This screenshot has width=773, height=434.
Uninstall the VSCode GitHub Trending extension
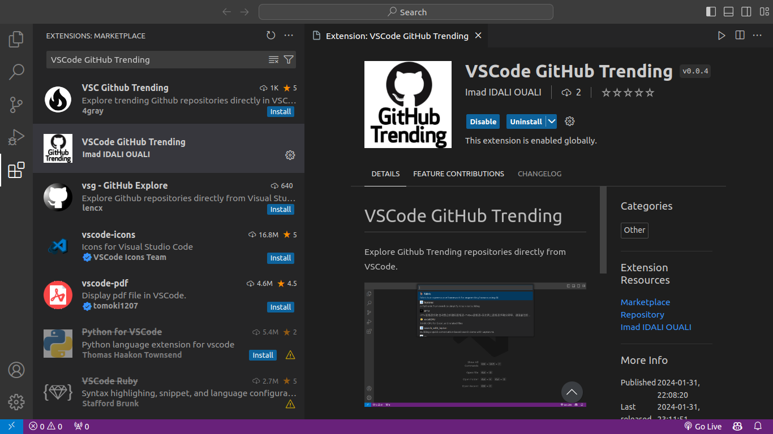coord(526,121)
